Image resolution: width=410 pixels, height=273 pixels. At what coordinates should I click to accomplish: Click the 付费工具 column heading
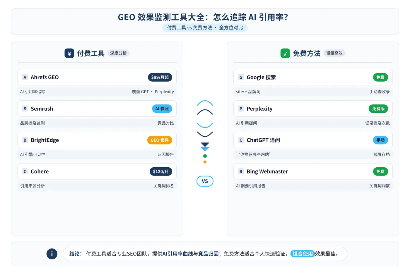tap(91, 53)
